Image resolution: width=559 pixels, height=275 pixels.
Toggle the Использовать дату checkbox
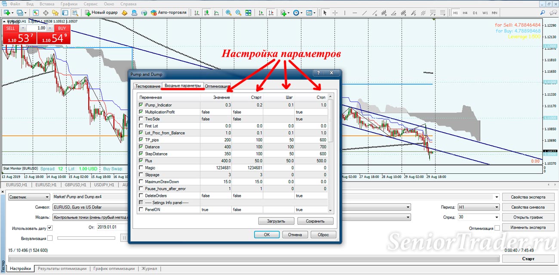click(50, 227)
